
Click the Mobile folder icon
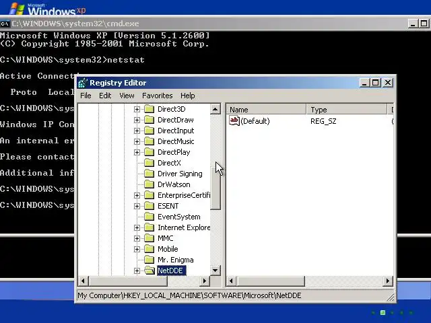pos(150,249)
